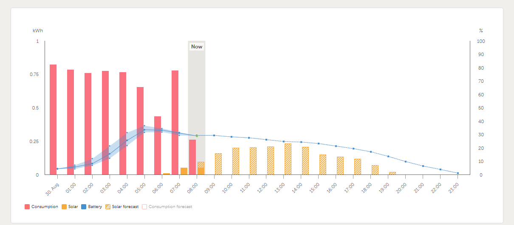Click the 17:00 solar forecast bar
Screen dimensions: 514x225
click(x=358, y=166)
